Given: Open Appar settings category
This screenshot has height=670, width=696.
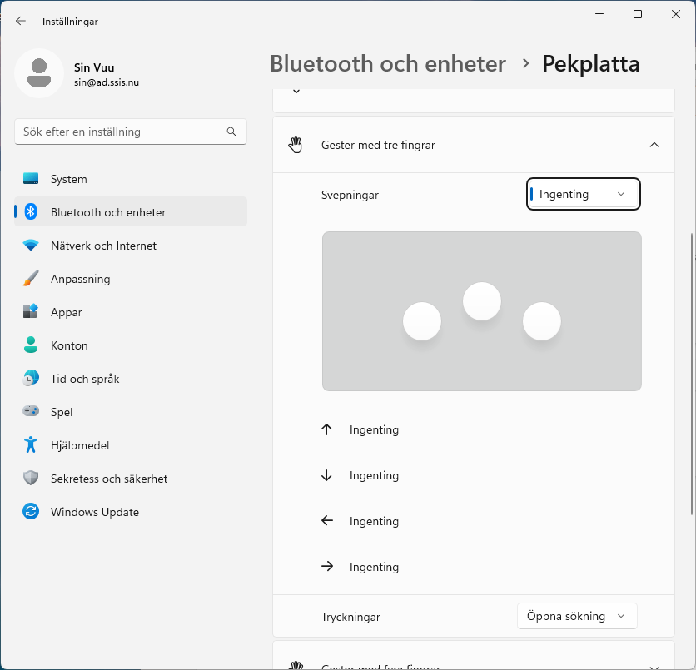Looking at the screenshot, I should 67,312.
